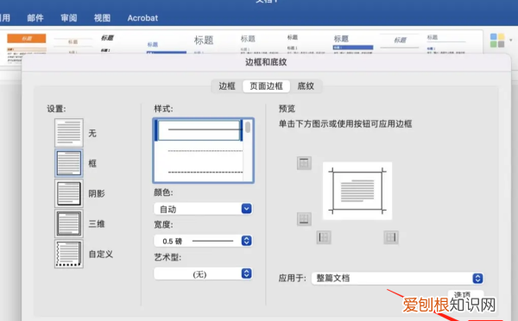Toggle the right border button in preview
The height and width of the screenshot is (321, 518).
click(x=391, y=237)
